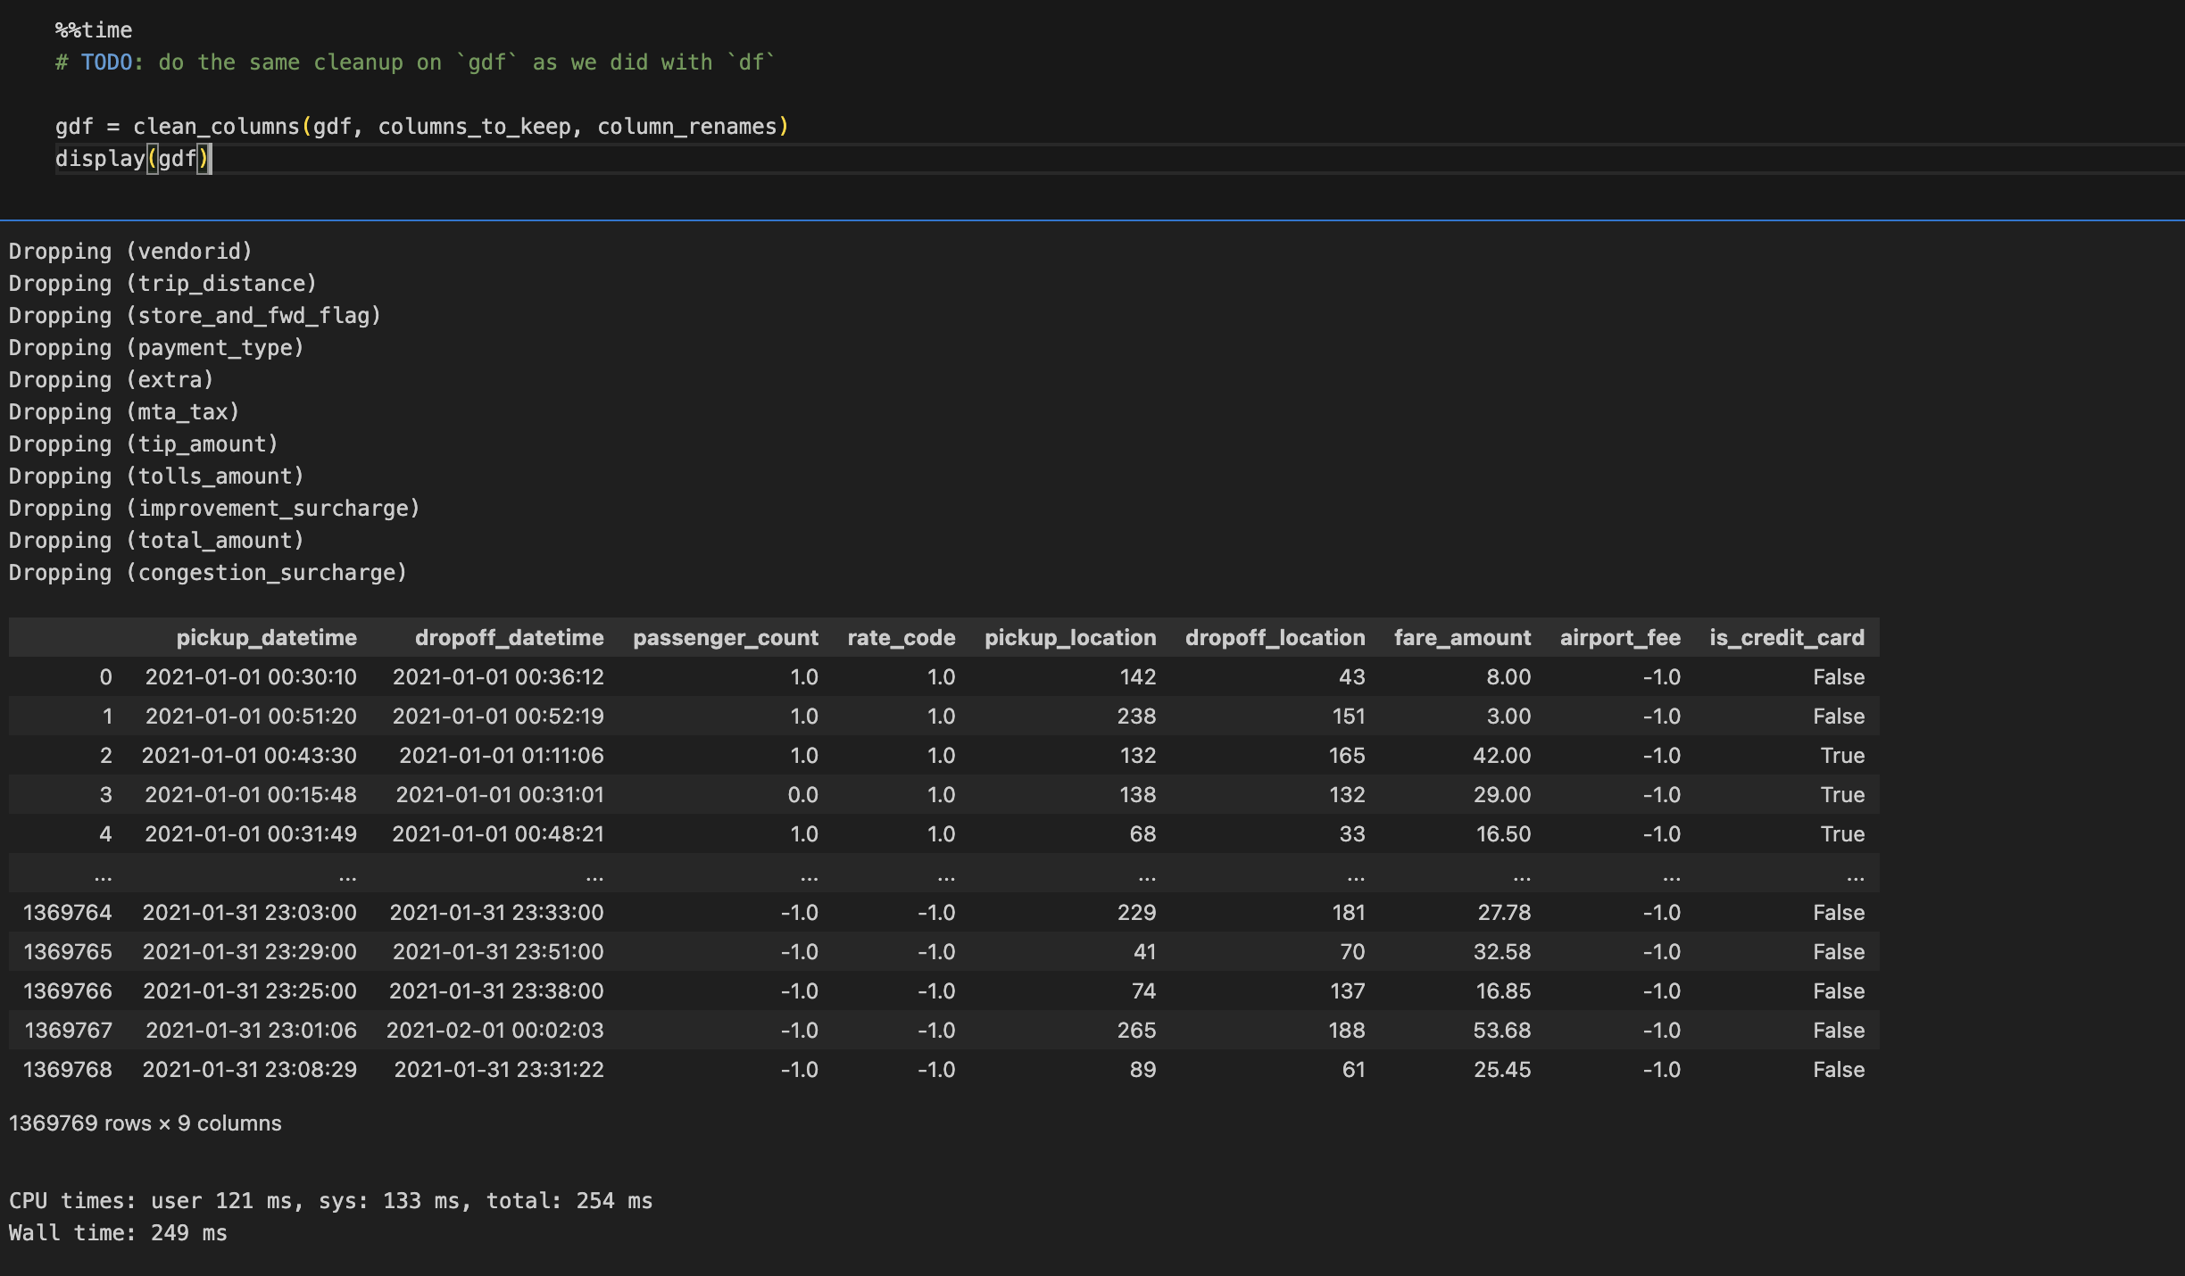
Task: Click the '1369769 rows × 9 columns' summary
Action: [145, 1123]
